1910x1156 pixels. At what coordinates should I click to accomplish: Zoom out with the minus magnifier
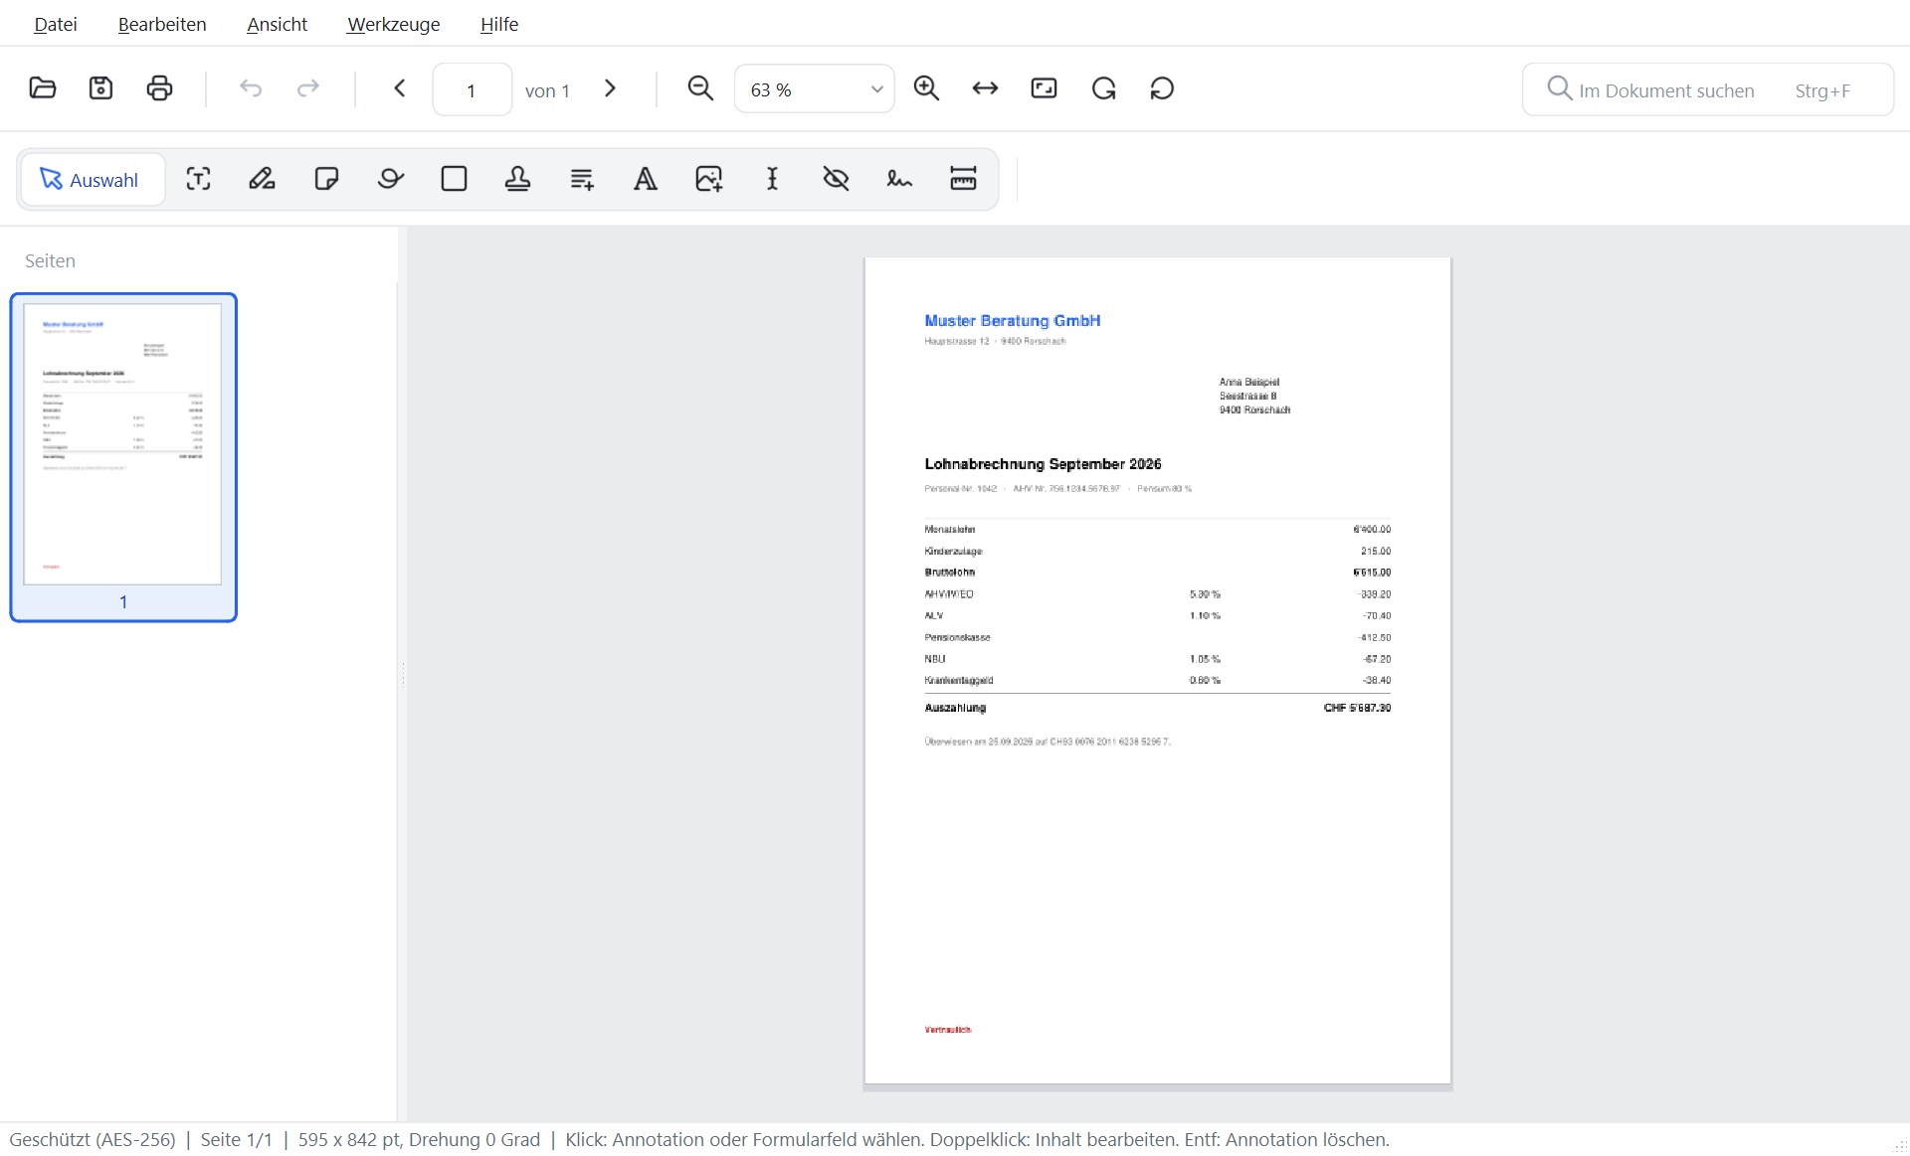pyautogui.click(x=700, y=88)
